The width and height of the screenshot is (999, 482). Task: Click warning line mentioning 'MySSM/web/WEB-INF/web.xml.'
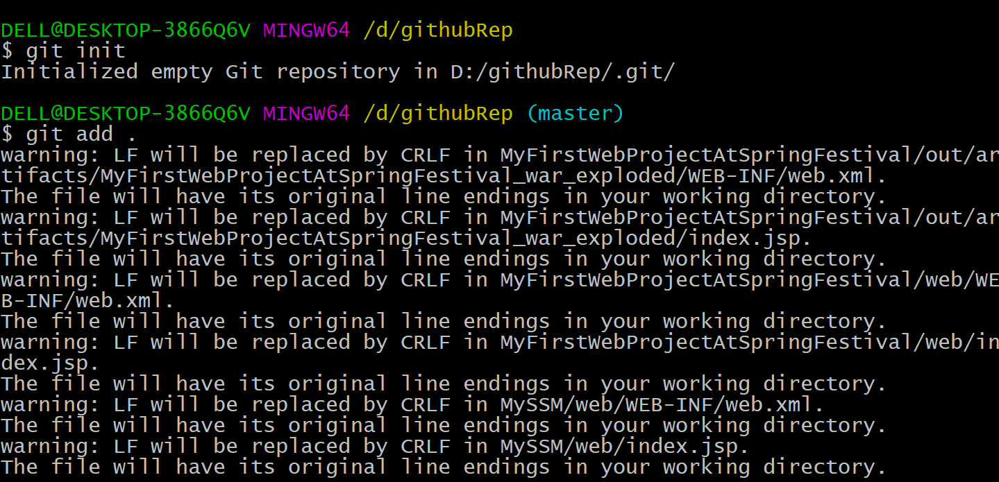coord(412,404)
